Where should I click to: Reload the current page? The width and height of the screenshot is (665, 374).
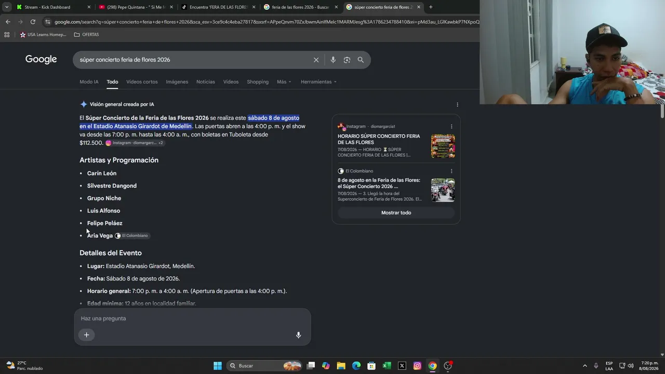pyautogui.click(x=33, y=22)
